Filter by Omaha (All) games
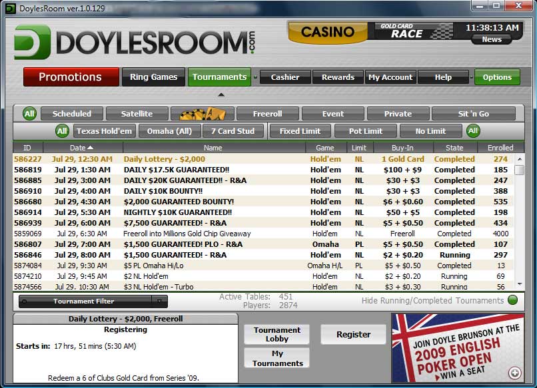537x388 pixels. pos(169,131)
